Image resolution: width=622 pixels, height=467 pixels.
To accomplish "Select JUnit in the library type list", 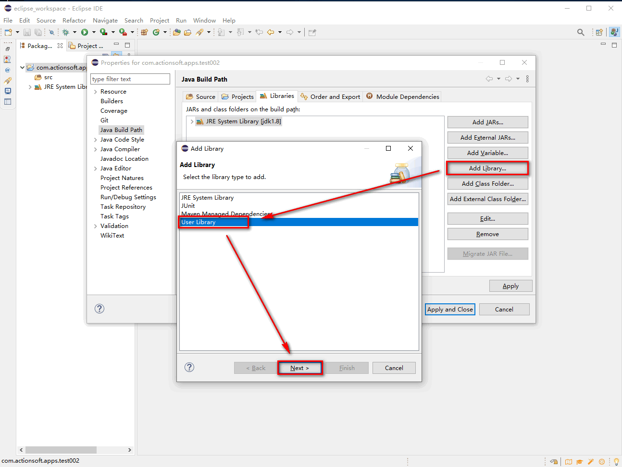I will click(188, 205).
